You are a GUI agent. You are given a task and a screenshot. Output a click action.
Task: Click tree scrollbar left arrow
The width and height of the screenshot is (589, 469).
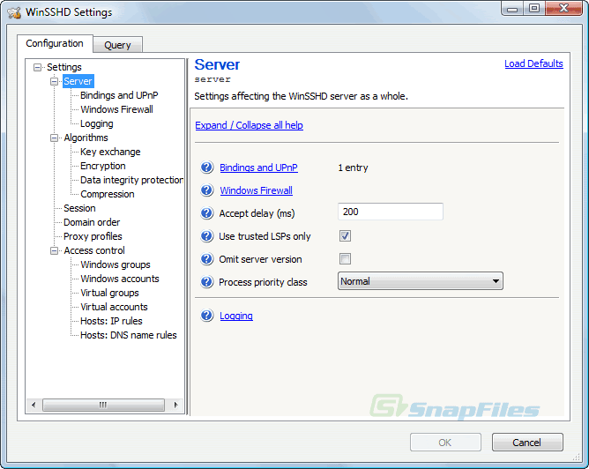click(34, 405)
